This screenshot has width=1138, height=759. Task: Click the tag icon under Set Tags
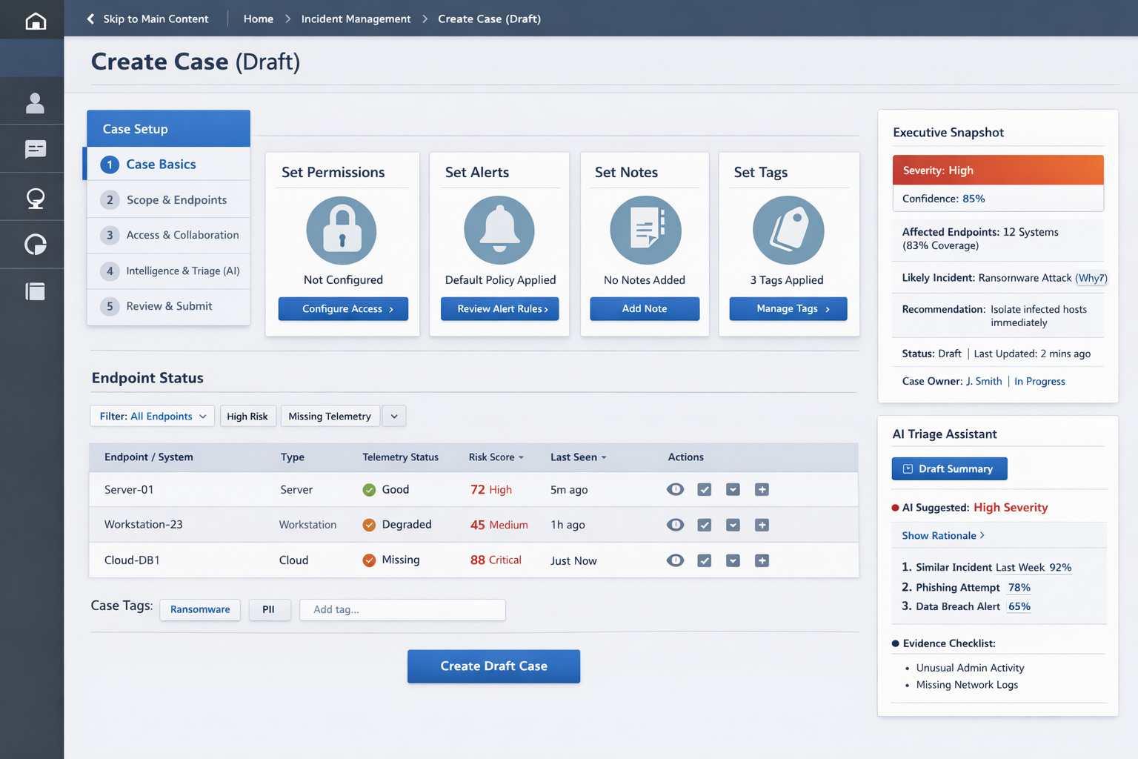click(x=788, y=231)
